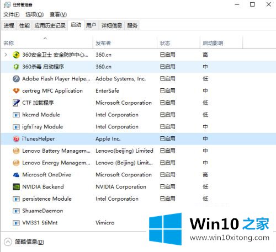Select the persistence Module entry name
This screenshot has width=276, height=252.
pos(47,199)
